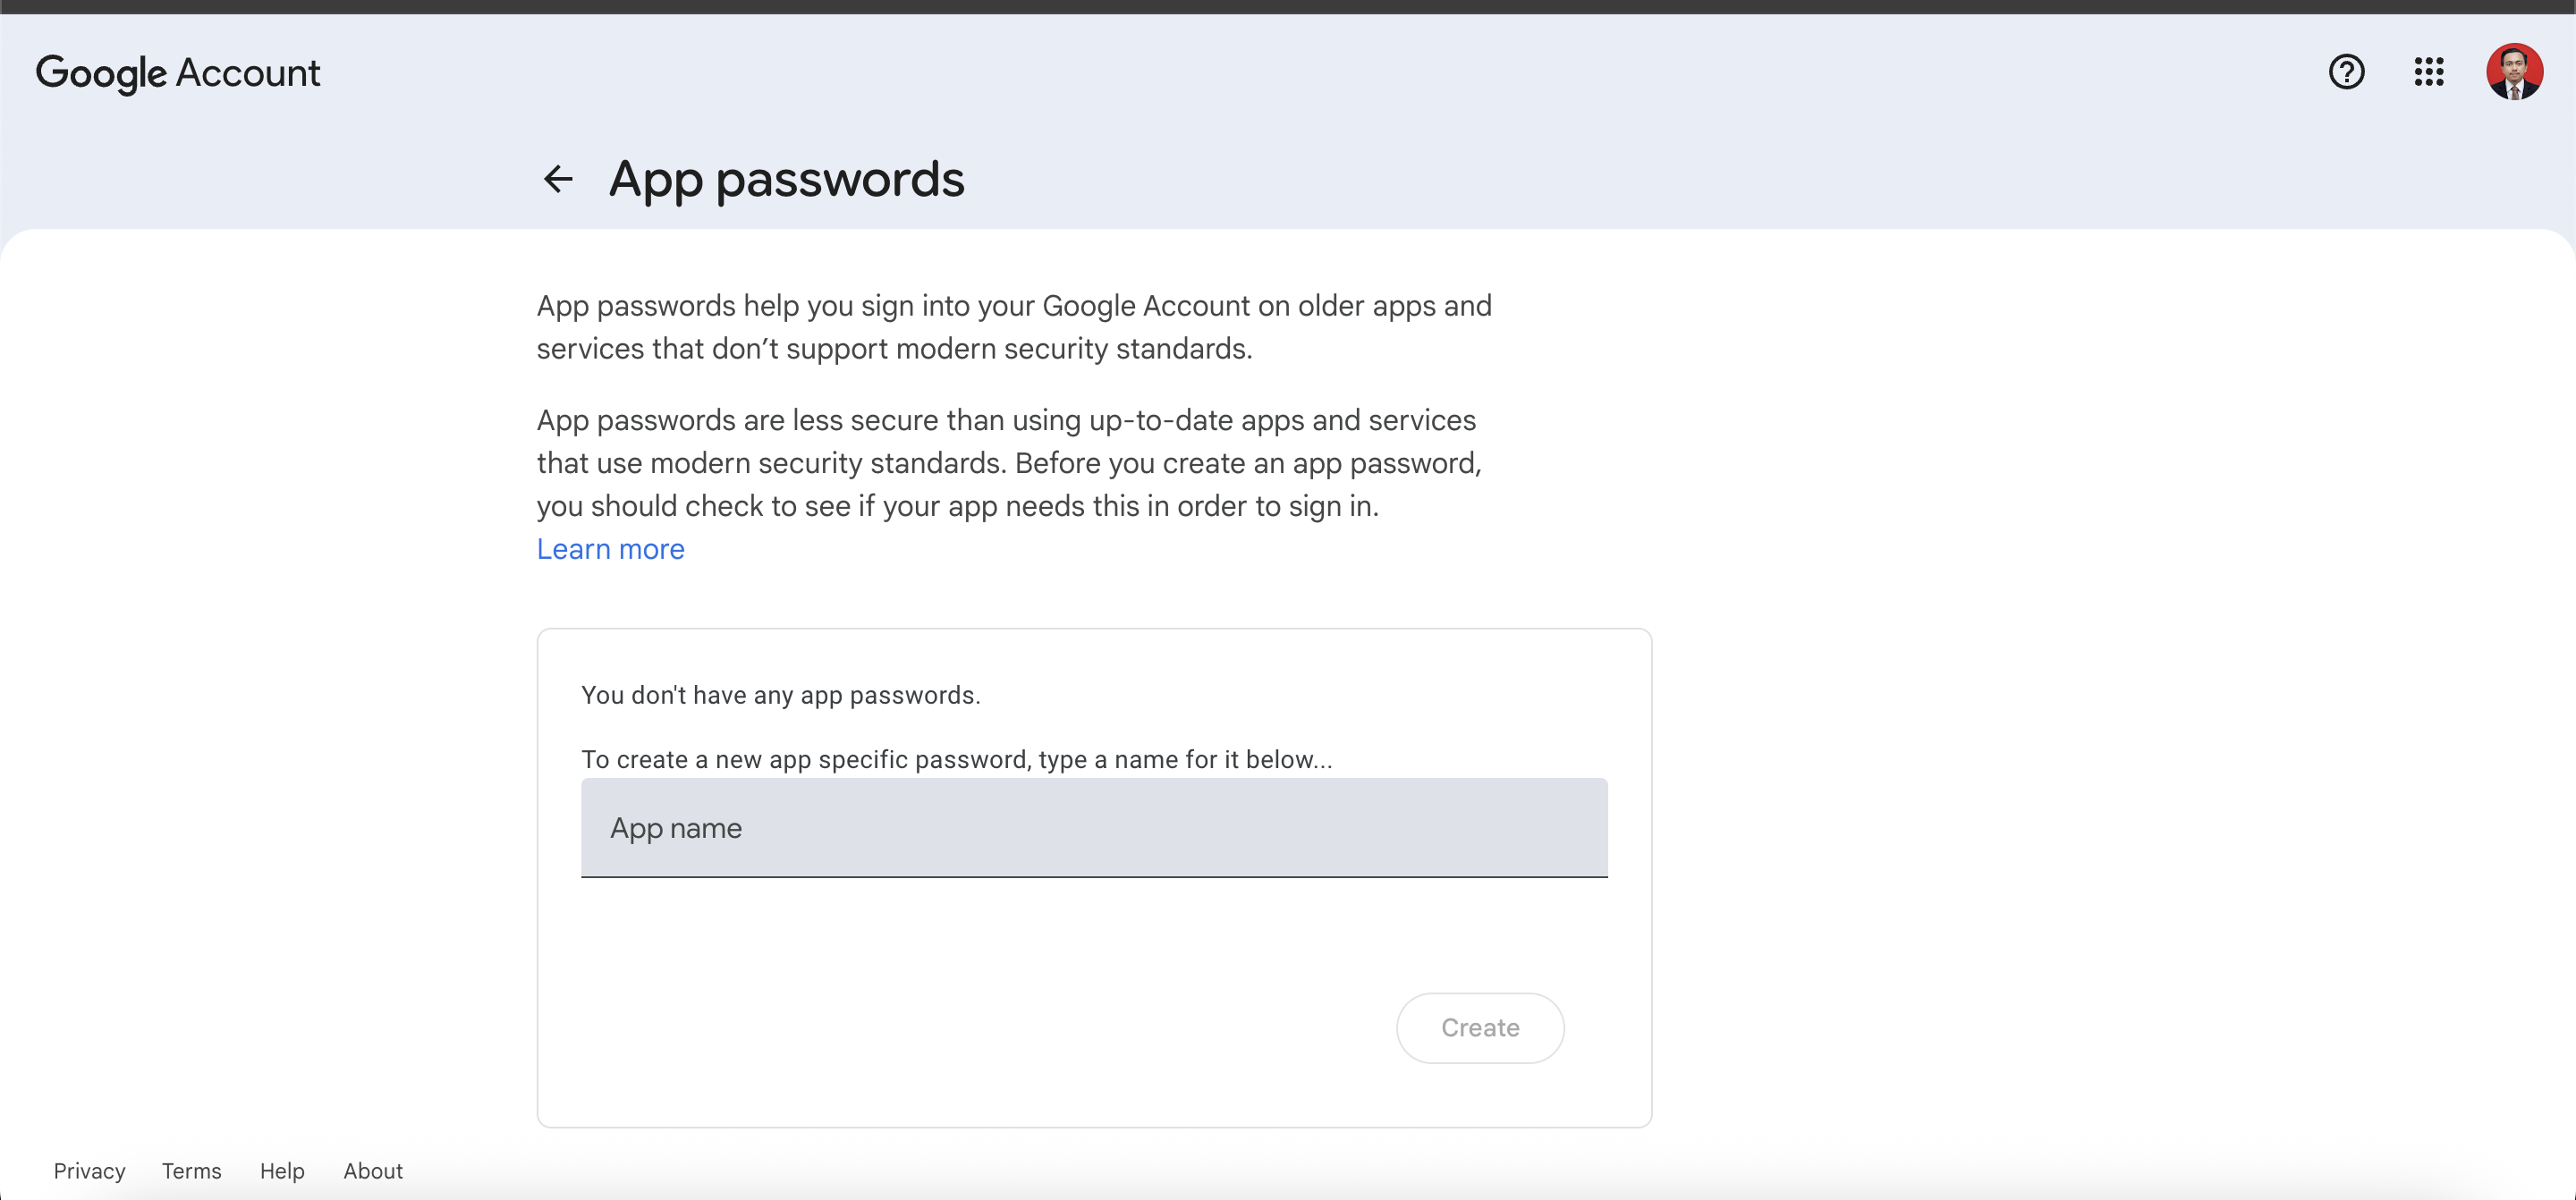
Task: Click the App passwords page heading
Action: (786, 179)
